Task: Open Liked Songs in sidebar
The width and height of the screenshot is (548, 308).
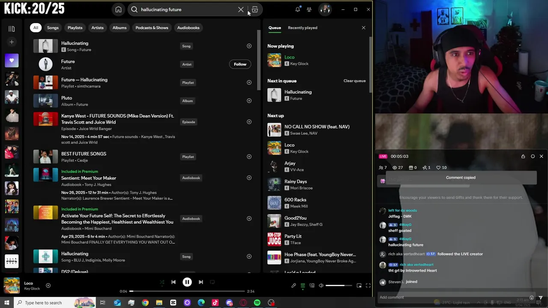Action: tap(12, 60)
